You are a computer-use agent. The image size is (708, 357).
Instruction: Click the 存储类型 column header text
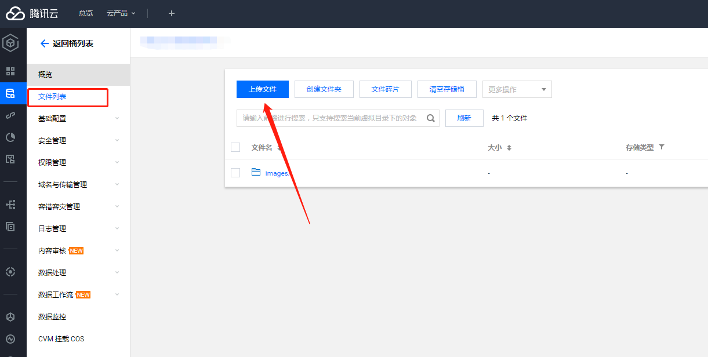(x=640, y=148)
